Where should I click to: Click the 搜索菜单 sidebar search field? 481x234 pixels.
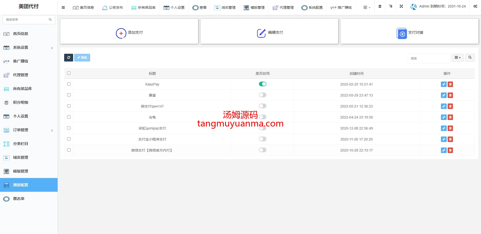pyautogui.click(x=26, y=19)
